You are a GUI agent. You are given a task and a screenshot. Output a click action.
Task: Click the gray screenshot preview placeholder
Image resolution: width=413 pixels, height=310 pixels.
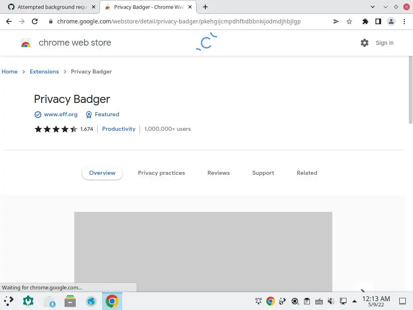[203, 252]
